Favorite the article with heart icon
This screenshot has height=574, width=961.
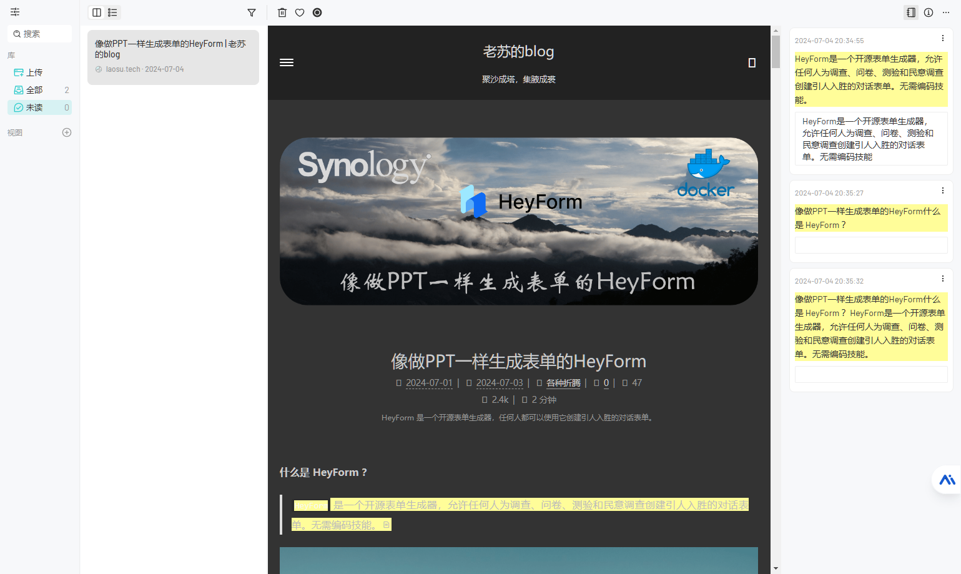point(300,12)
